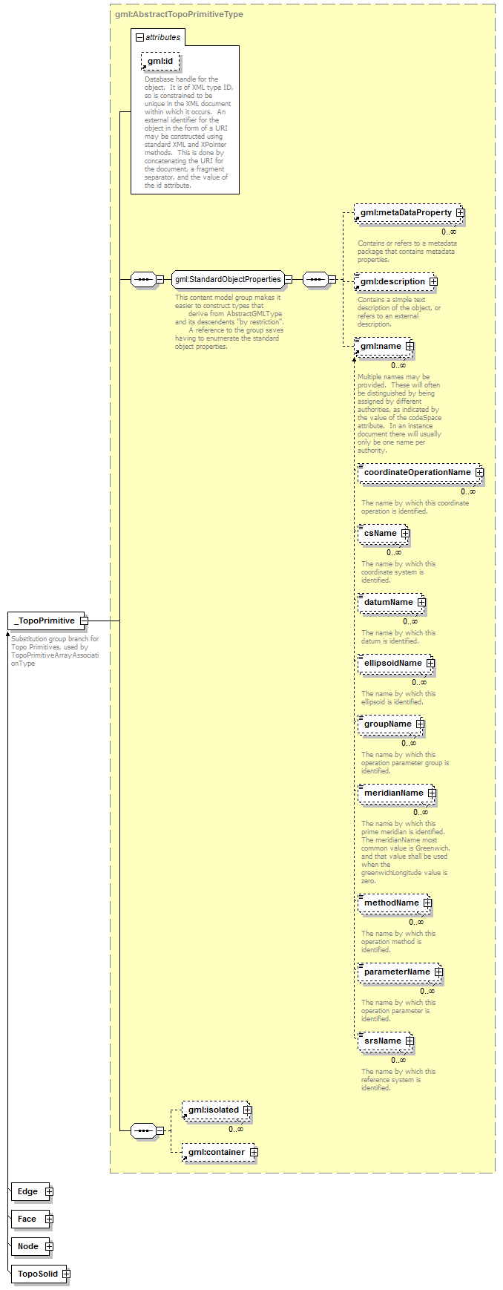Expand csName plus box
This screenshot has width=503, height=1290.
click(x=405, y=534)
